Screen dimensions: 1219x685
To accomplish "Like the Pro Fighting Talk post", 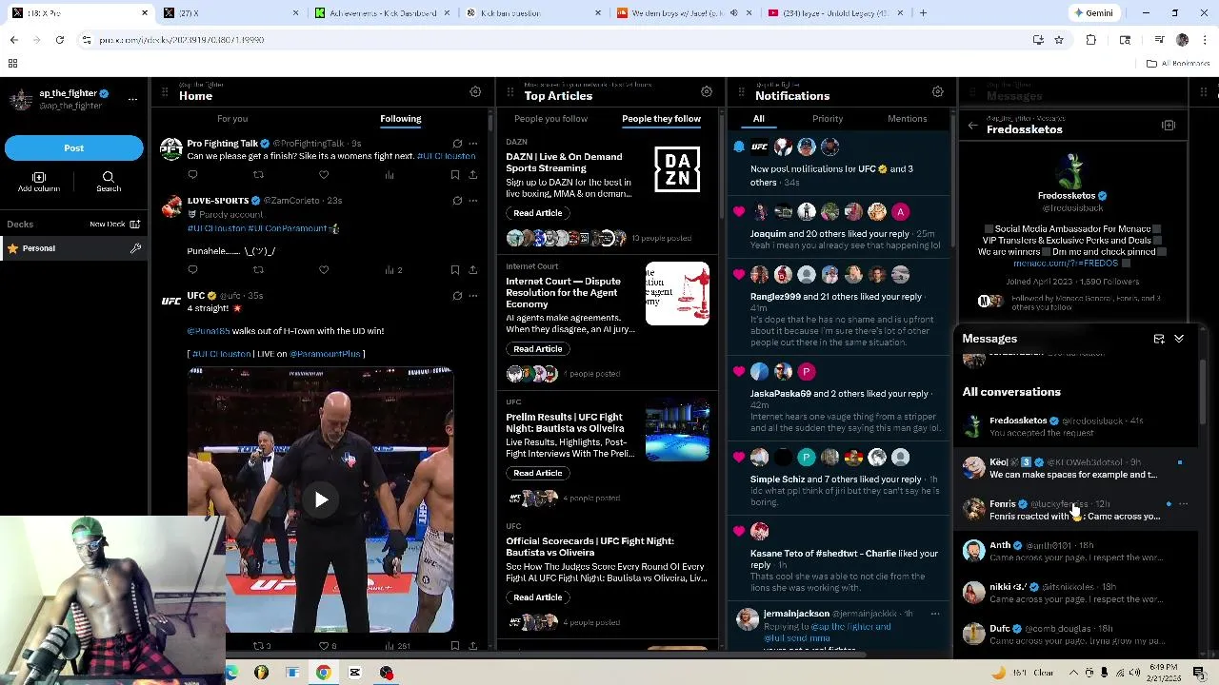I will pyautogui.click(x=324, y=175).
